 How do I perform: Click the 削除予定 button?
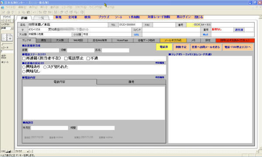pos(181,47)
